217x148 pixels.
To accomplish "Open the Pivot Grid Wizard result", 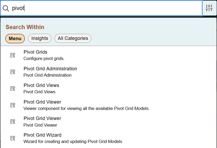I will [42, 135].
